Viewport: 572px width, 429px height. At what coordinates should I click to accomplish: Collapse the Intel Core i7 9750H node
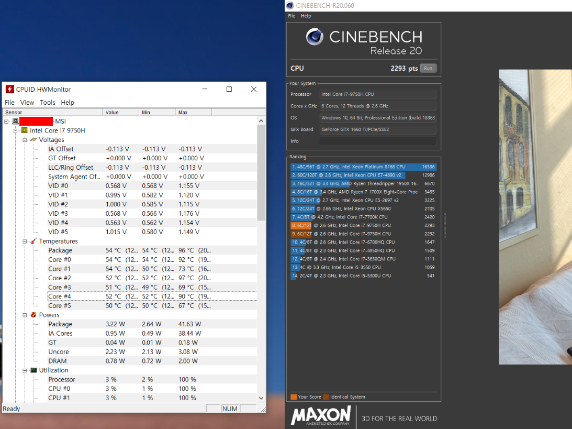coord(15,130)
